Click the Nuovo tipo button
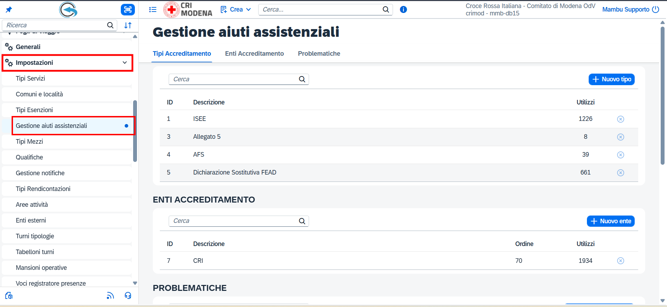Viewport: 667px width, 307px height. (611, 79)
